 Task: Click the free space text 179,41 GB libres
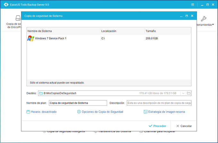tap(158, 93)
